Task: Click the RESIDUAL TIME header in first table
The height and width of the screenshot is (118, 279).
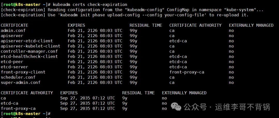Action: point(146,25)
